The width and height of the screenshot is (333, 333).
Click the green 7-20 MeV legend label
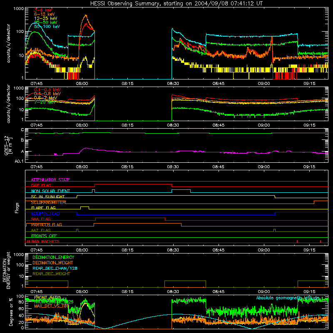click(x=45, y=102)
